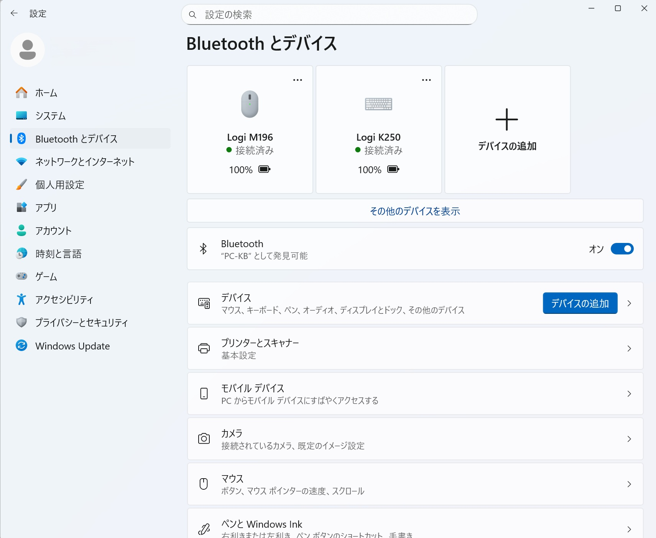Click the blue デバイスの追加 button
Screen dimensions: 656x538
tap(580, 303)
